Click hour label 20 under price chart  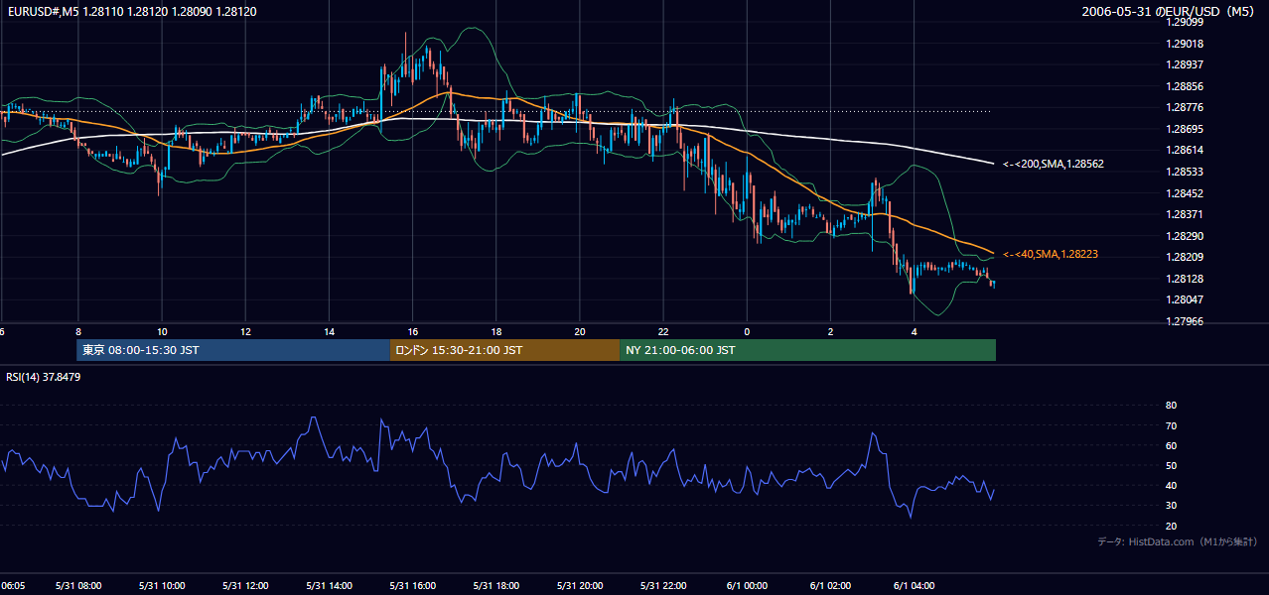580,331
